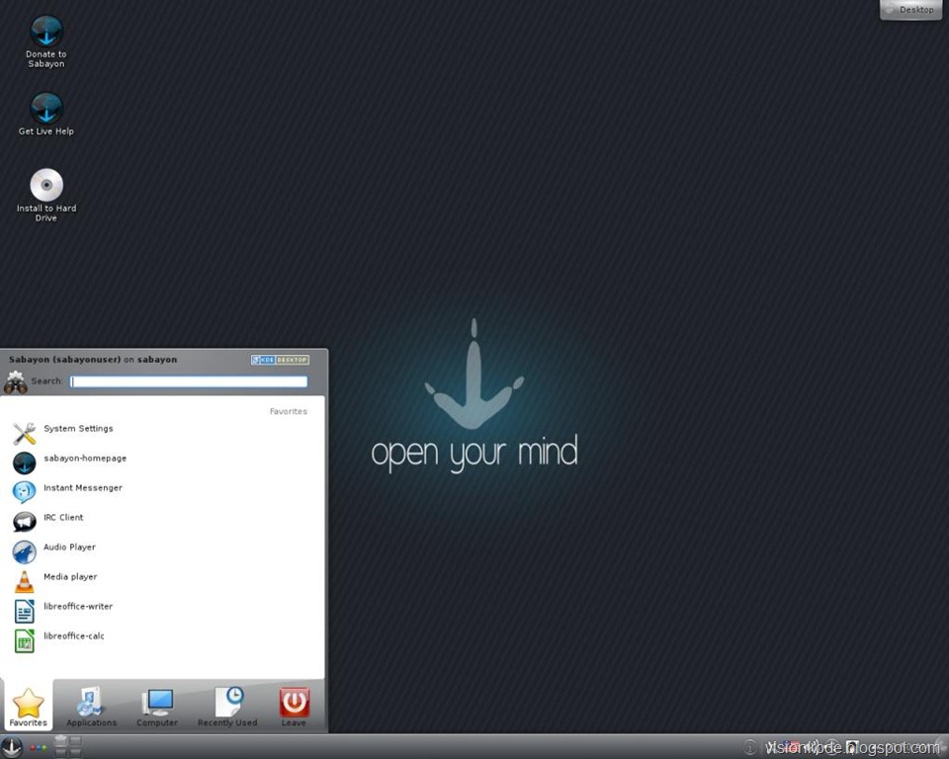Open the Recently Used tab
The image size is (949, 759).
(x=227, y=707)
